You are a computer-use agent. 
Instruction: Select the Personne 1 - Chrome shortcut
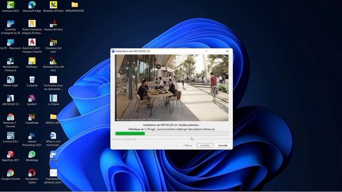(x=10, y=121)
